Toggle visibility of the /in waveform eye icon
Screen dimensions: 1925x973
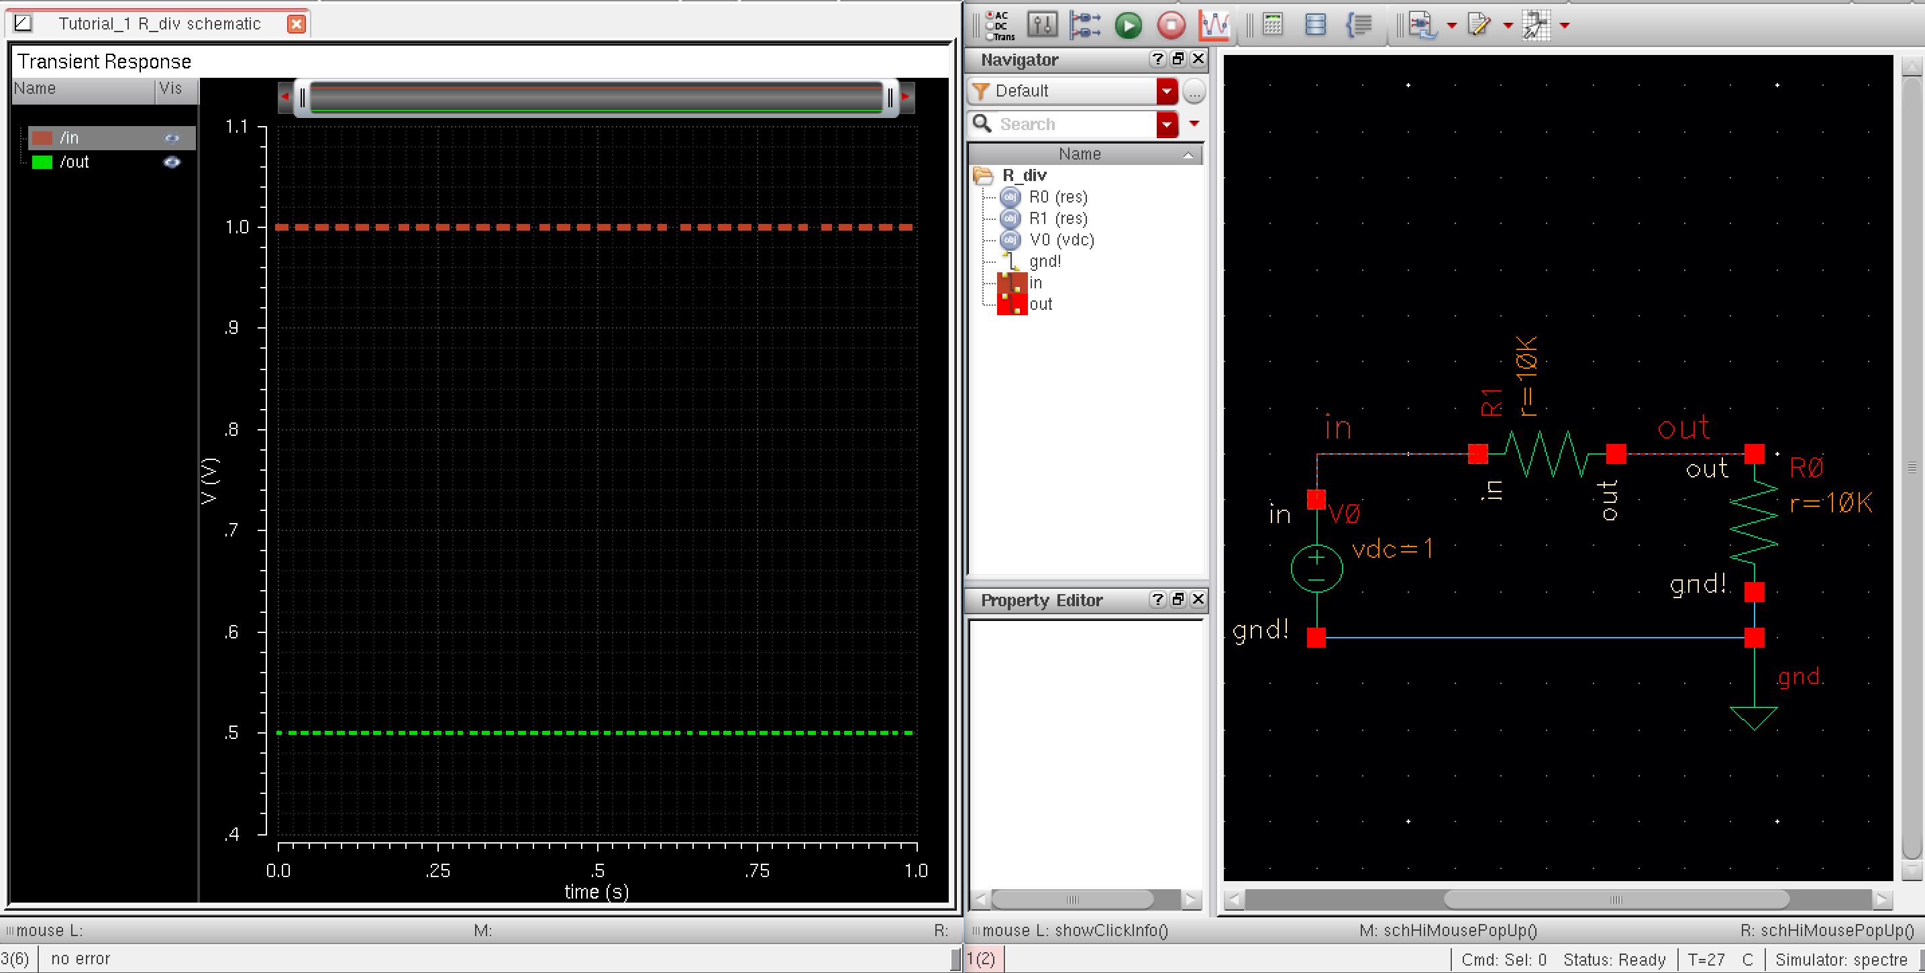point(171,137)
